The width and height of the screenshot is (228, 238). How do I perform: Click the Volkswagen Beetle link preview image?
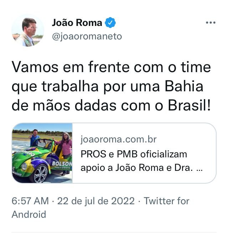[x=42, y=153]
